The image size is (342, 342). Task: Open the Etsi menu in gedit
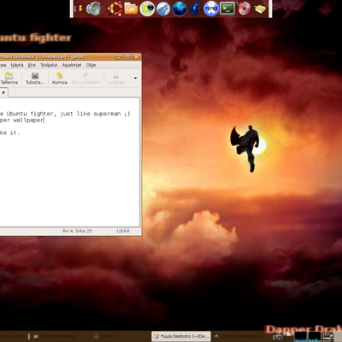32,65
